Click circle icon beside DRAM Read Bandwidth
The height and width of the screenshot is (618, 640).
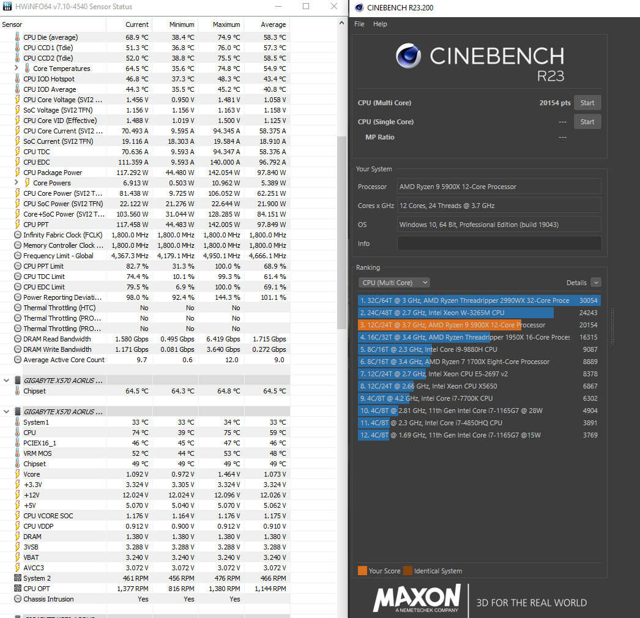18,339
